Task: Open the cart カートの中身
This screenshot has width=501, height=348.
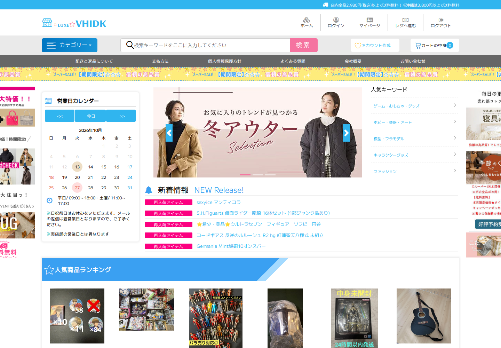Action: [435, 45]
